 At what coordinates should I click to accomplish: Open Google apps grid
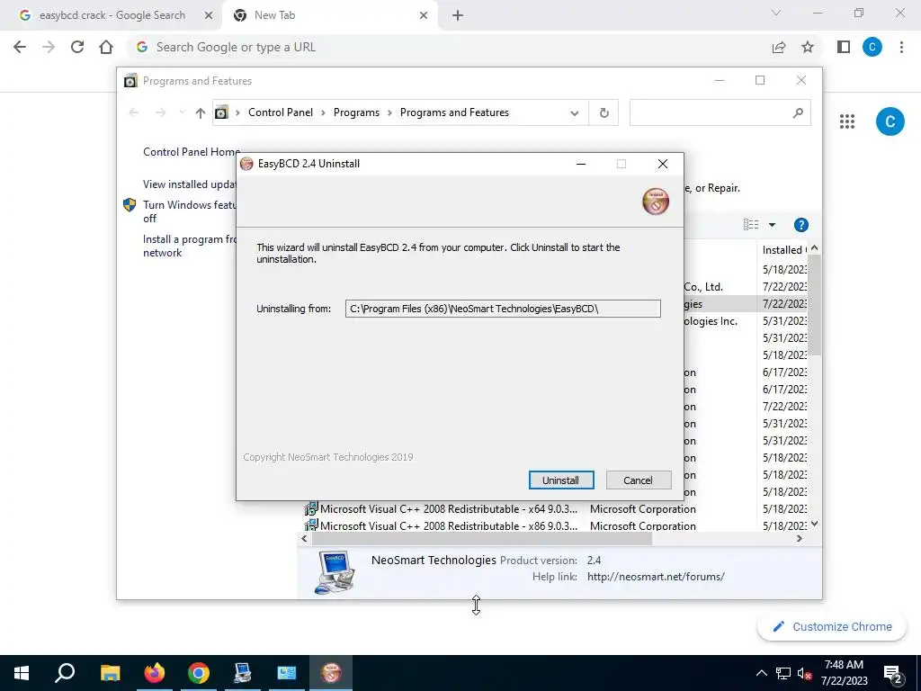[x=847, y=121]
